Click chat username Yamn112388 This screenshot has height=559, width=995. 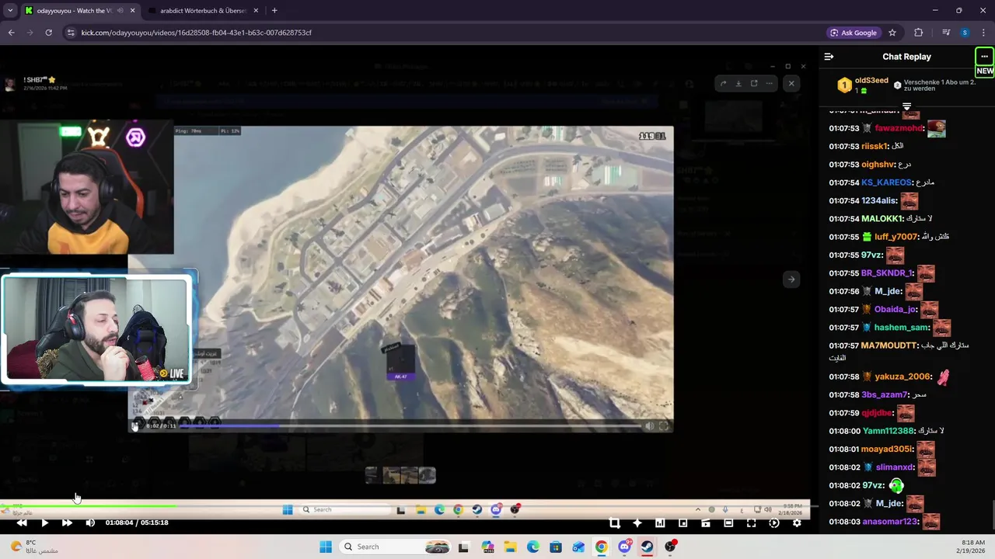coord(889,432)
